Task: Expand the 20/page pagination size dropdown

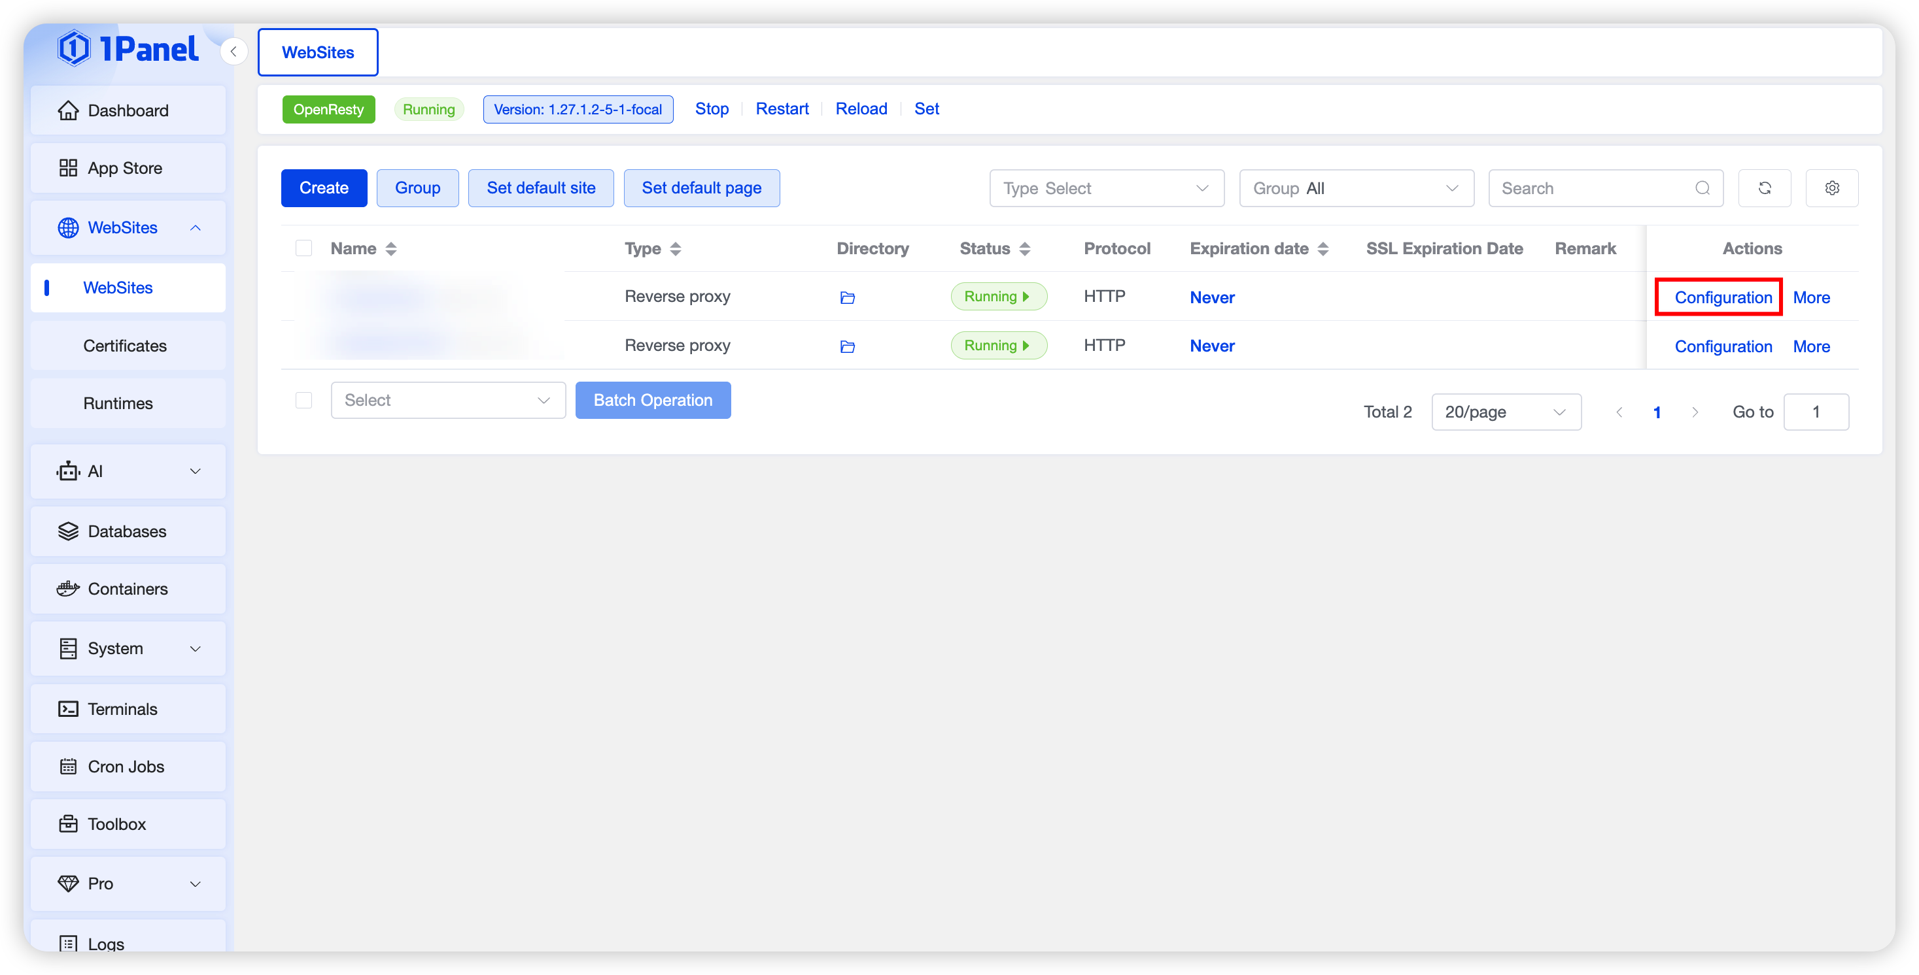Action: click(x=1506, y=412)
